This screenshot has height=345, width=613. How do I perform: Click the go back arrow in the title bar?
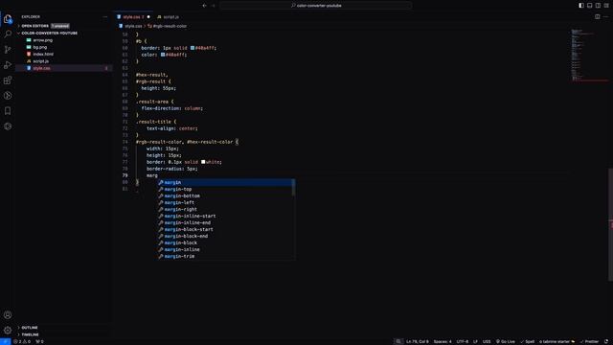(x=204, y=6)
